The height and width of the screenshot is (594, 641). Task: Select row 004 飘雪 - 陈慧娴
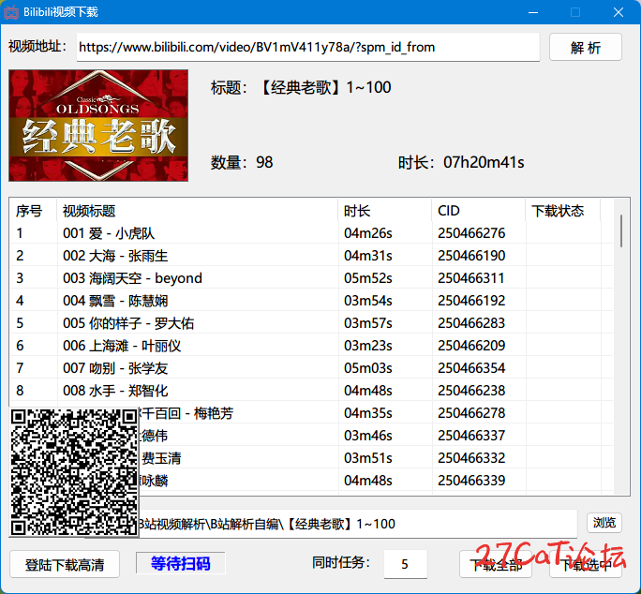311,301
